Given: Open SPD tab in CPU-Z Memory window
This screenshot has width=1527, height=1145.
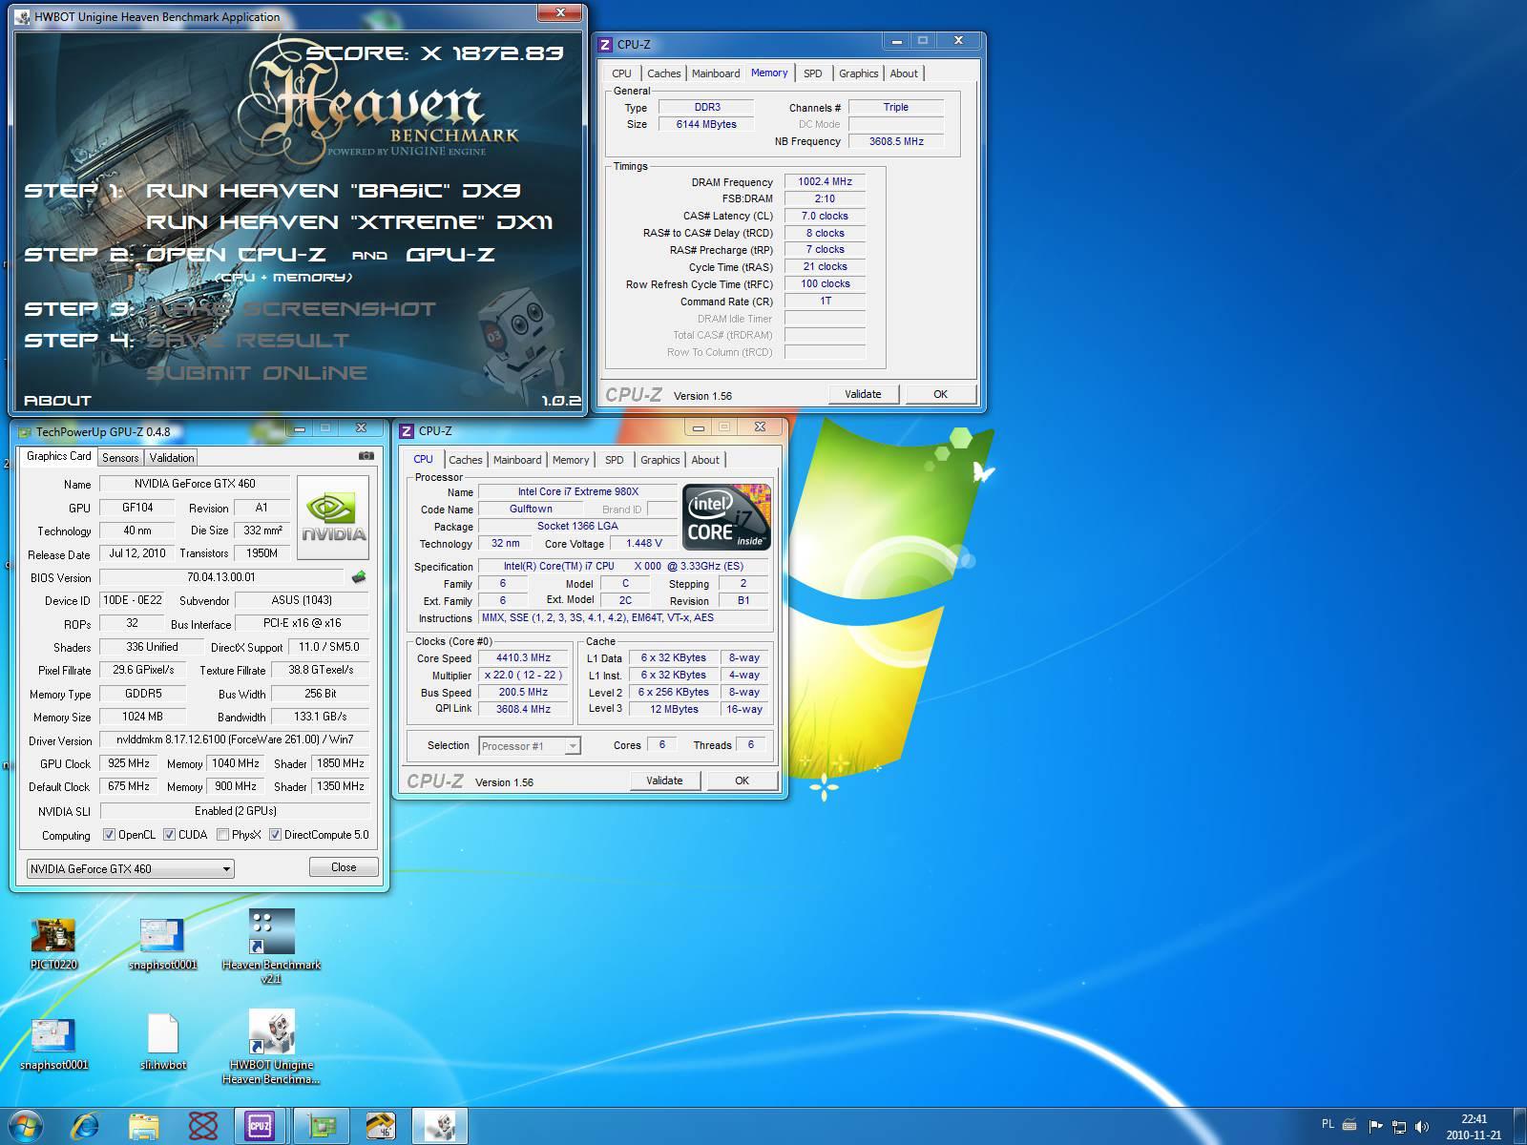Looking at the screenshot, I should point(812,73).
